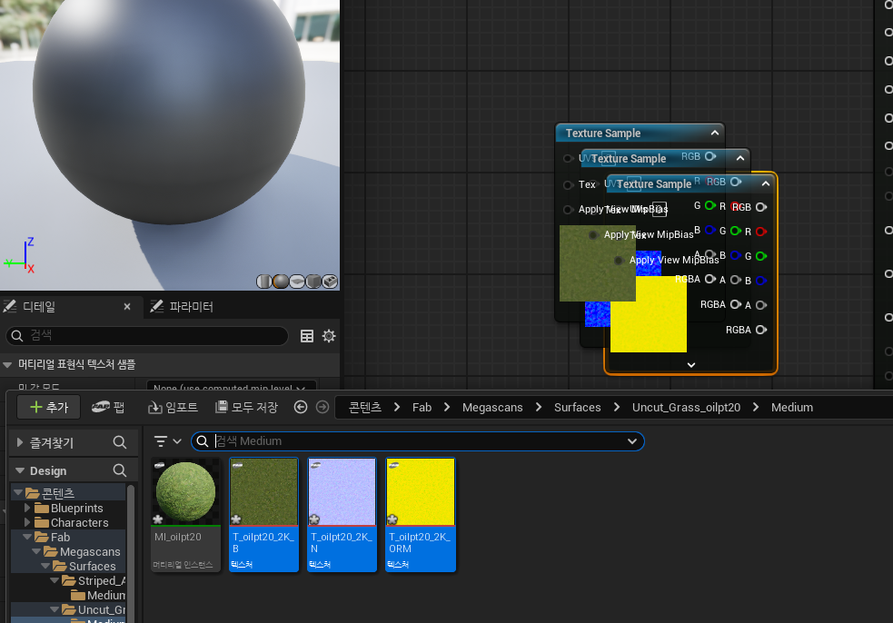893x623 pixels.
Task: Click the folder tree vertical scrollbar
Action: 131,552
